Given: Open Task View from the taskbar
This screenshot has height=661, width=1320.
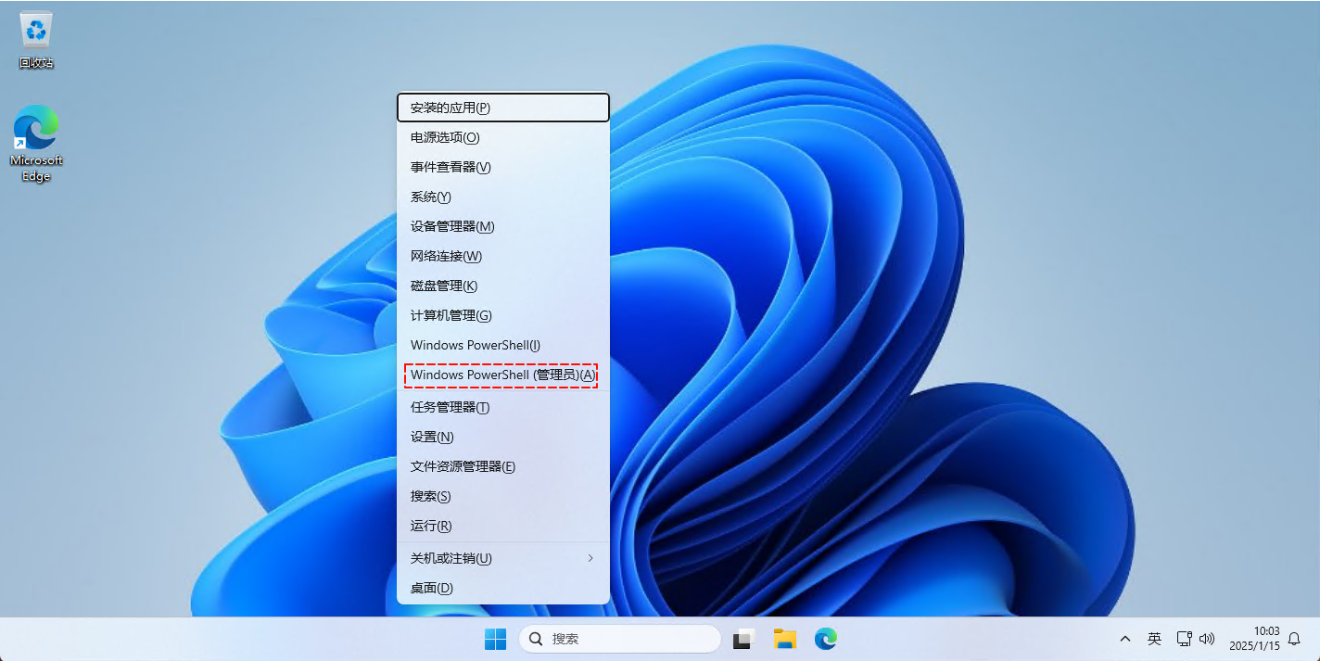Looking at the screenshot, I should pyautogui.click(x=742, y=639).
